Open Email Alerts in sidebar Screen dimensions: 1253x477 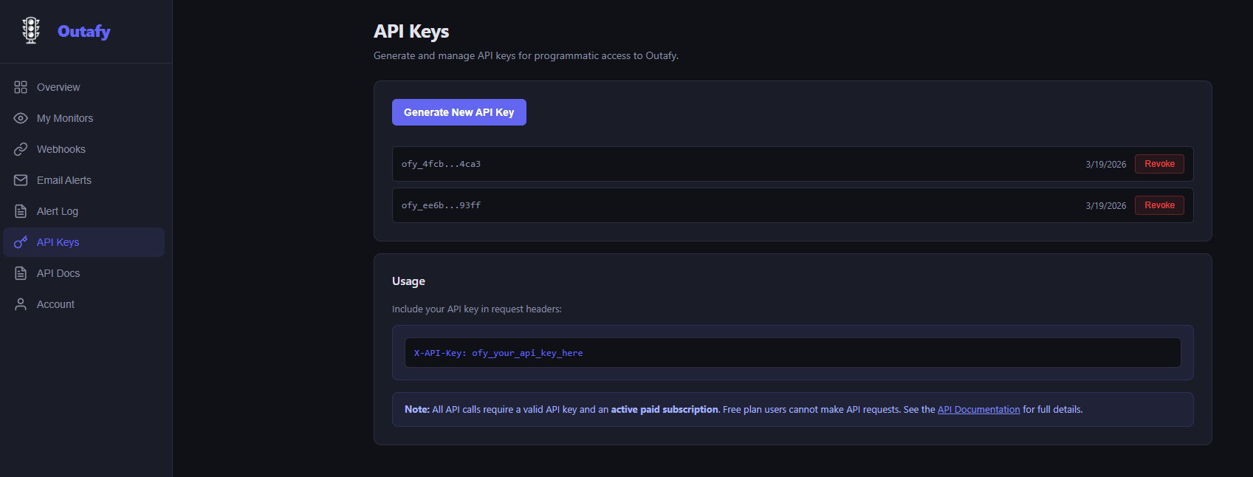pos(64,180)
